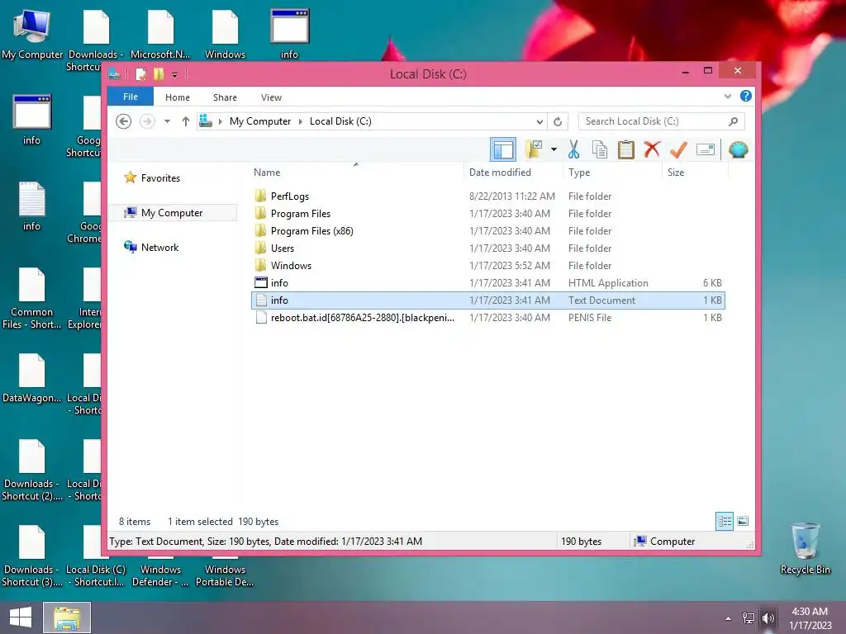Open the Windows Start button
The width and height of the screenshot is (846, 634).
pos(20,617)
